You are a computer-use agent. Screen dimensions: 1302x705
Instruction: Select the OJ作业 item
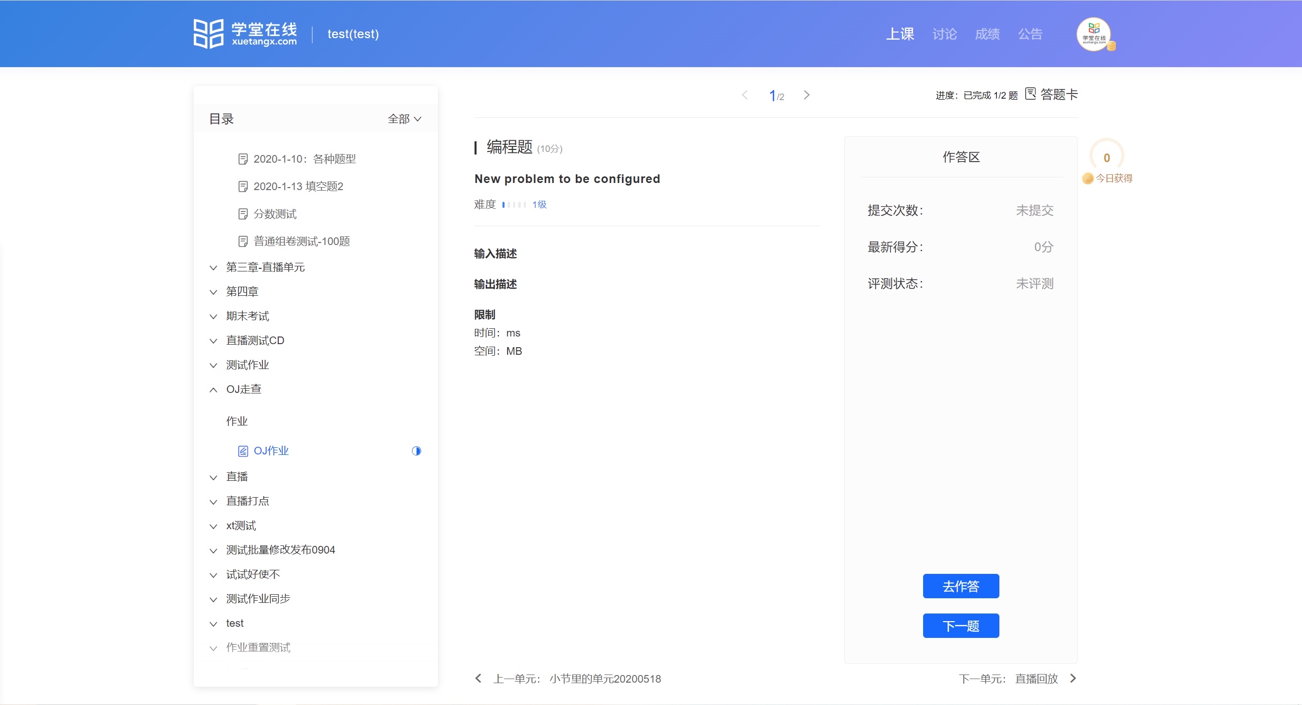coord(271,451)
